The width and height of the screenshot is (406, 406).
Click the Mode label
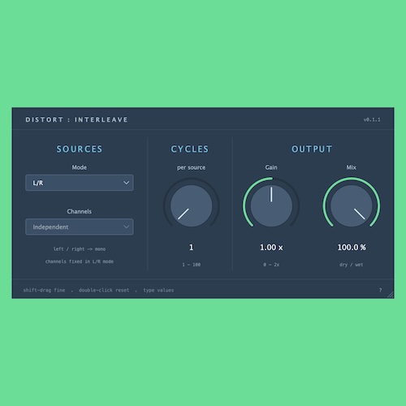[x=80, y=167]
